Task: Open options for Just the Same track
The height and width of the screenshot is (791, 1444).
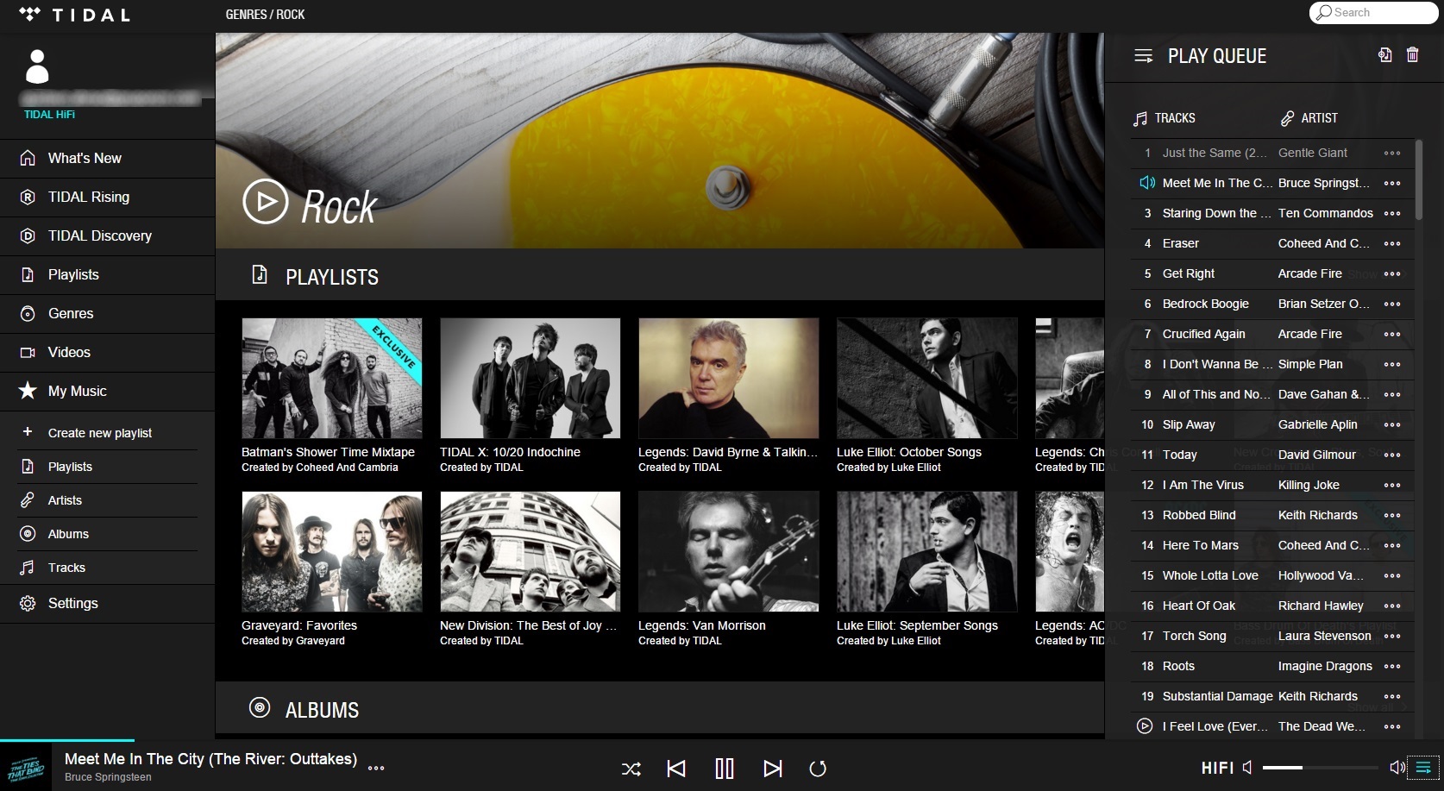Action: (1392, 153)
